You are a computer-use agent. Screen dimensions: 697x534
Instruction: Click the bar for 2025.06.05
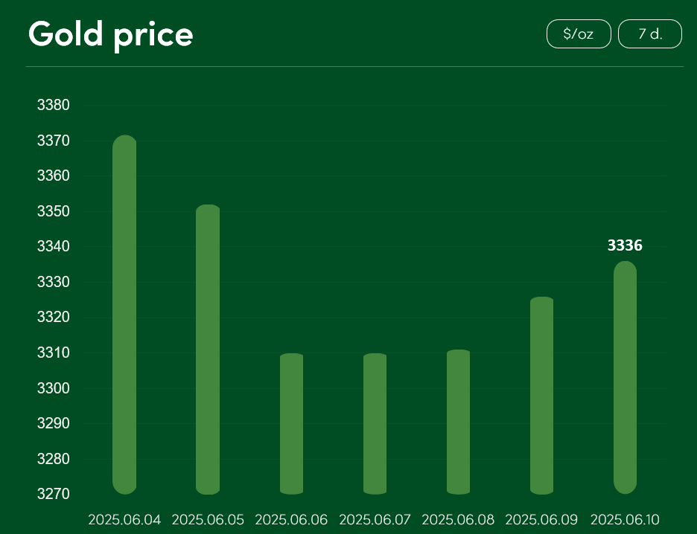208,350
